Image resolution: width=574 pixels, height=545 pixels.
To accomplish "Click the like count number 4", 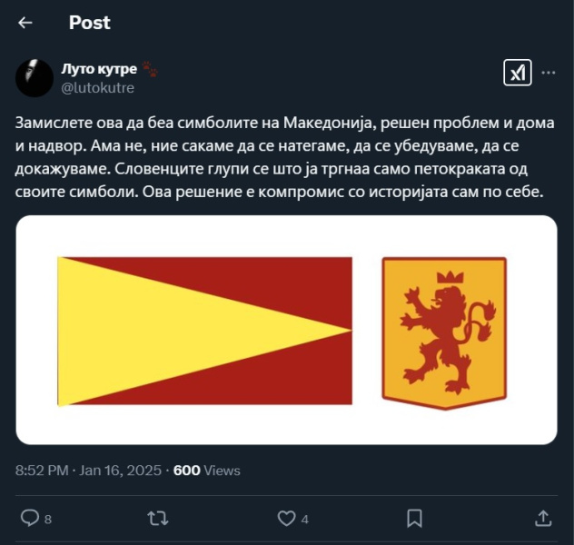I will point(305,519).
